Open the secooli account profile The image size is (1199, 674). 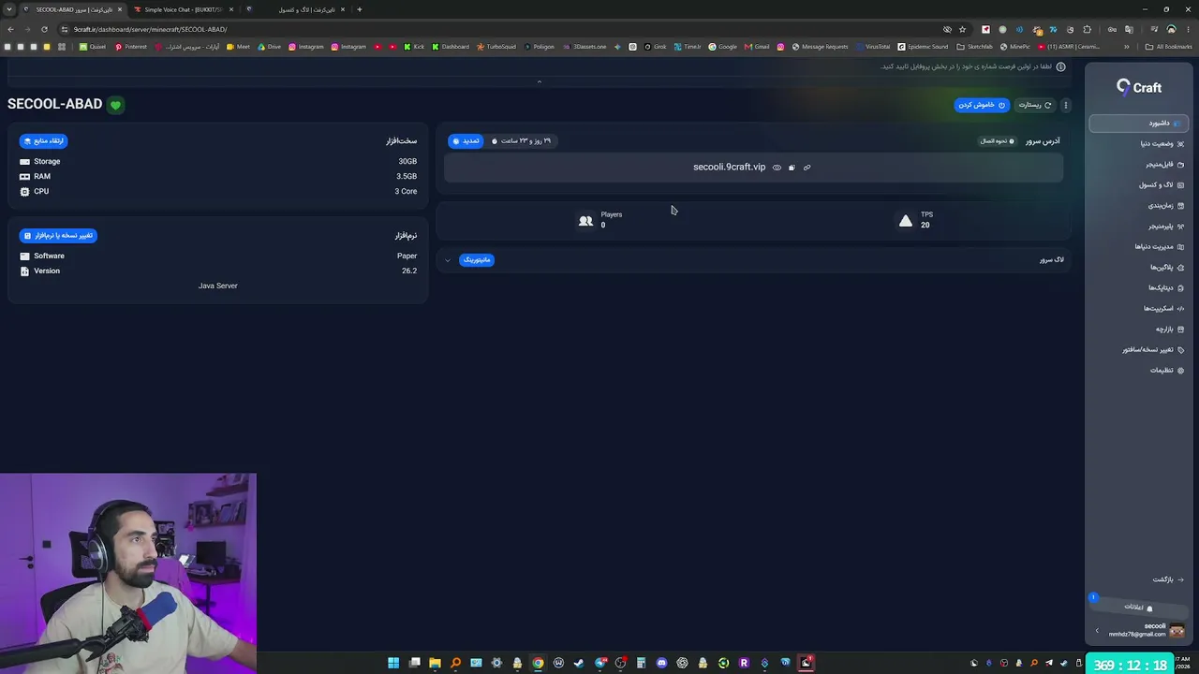pyautogui.click(x=1147, y=630)
